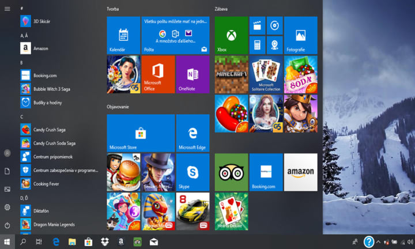415x249 pixels.
Task: Open Budíky a hodiny app
Action: pyautogui.click(x=59, y=103)
